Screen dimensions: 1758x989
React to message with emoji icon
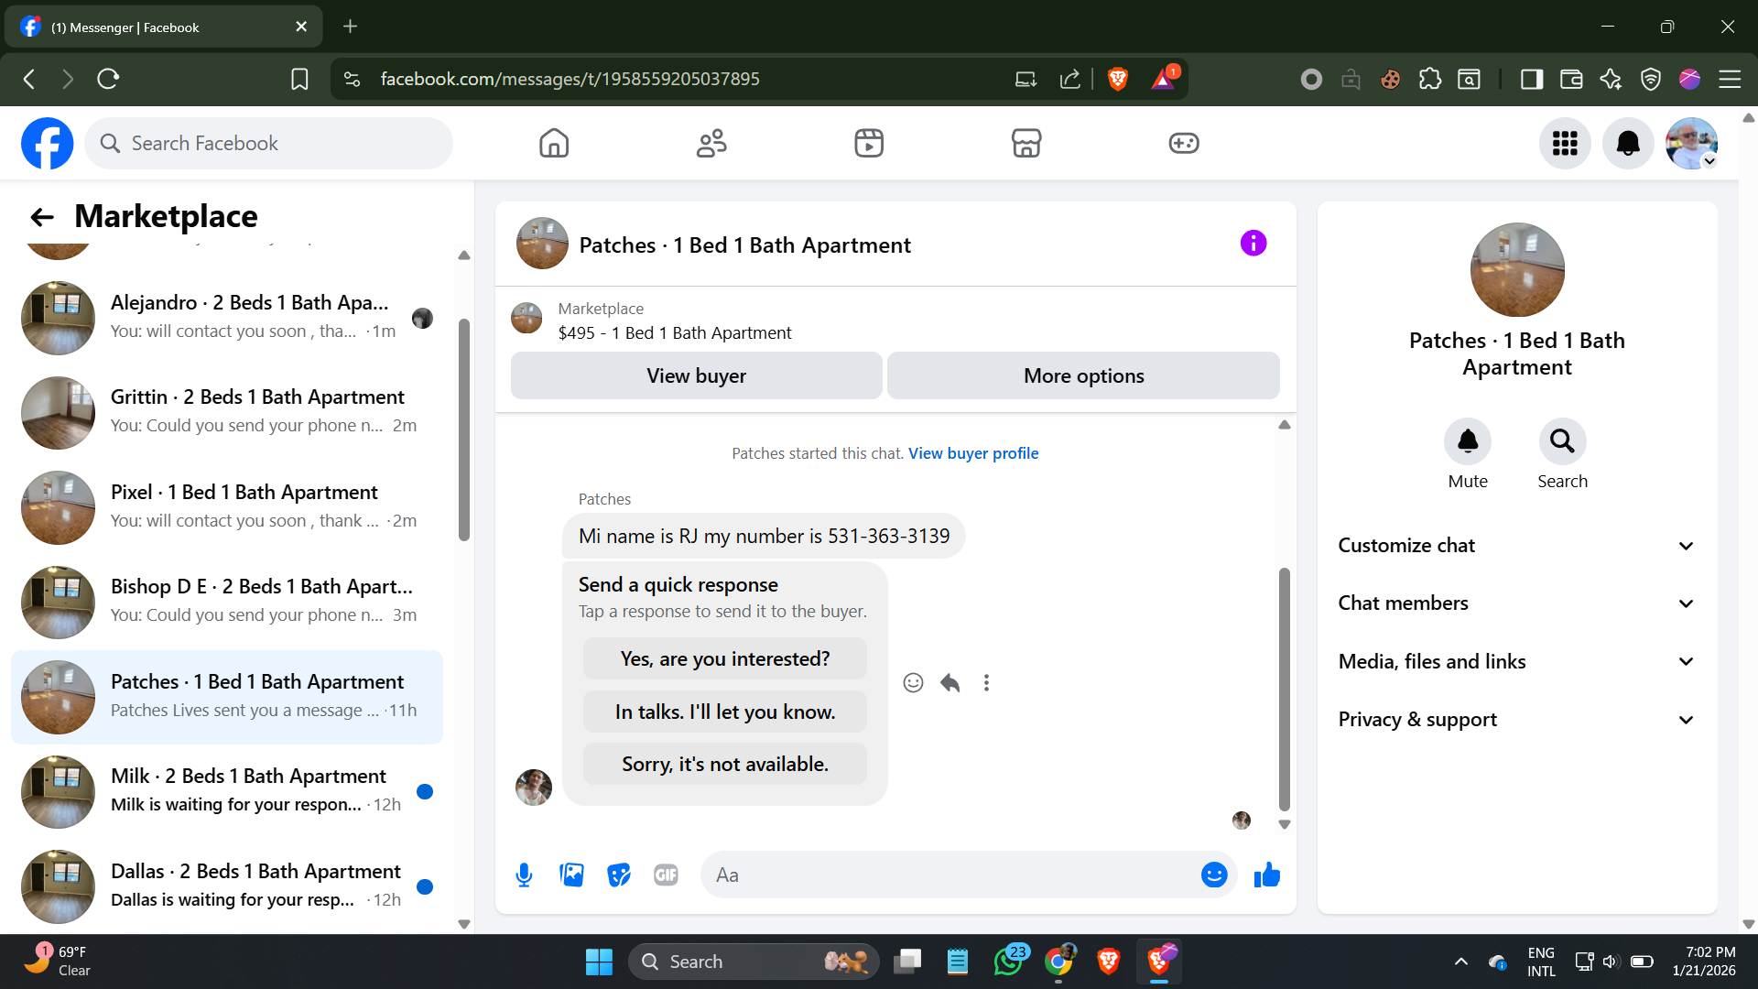pyautogui.click(x=913, y=683)
